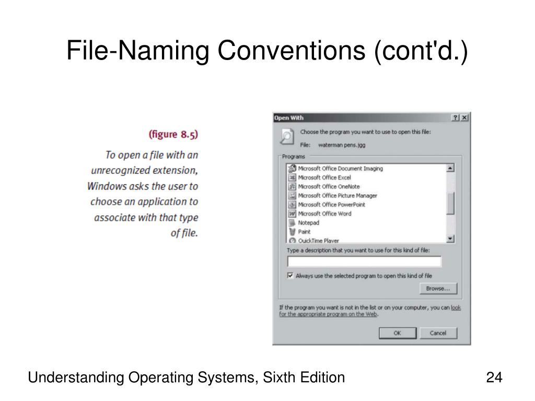The height and width of the screenshot is (401, 535).
Task: Select the Microsoft Office Document Imaging icon
Action: pyautogui.click(x=292, y=169)
